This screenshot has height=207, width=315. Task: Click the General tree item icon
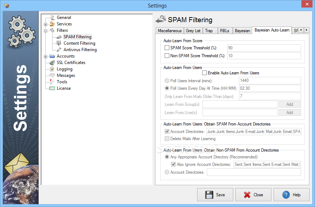pos(52,18)
